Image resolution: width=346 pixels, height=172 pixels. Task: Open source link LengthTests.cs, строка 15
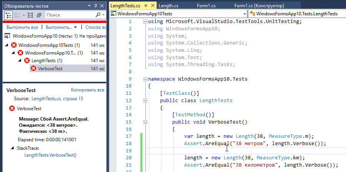click(57, 99)
